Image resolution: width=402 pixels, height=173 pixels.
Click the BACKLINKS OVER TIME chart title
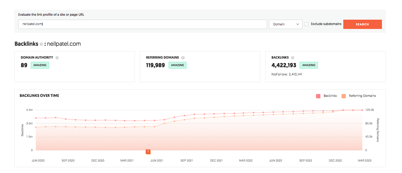tap(40, 96)
